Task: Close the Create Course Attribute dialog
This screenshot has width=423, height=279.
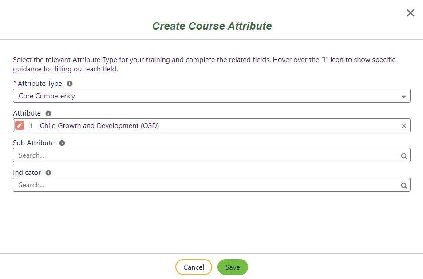Action: tap(410, 13)
